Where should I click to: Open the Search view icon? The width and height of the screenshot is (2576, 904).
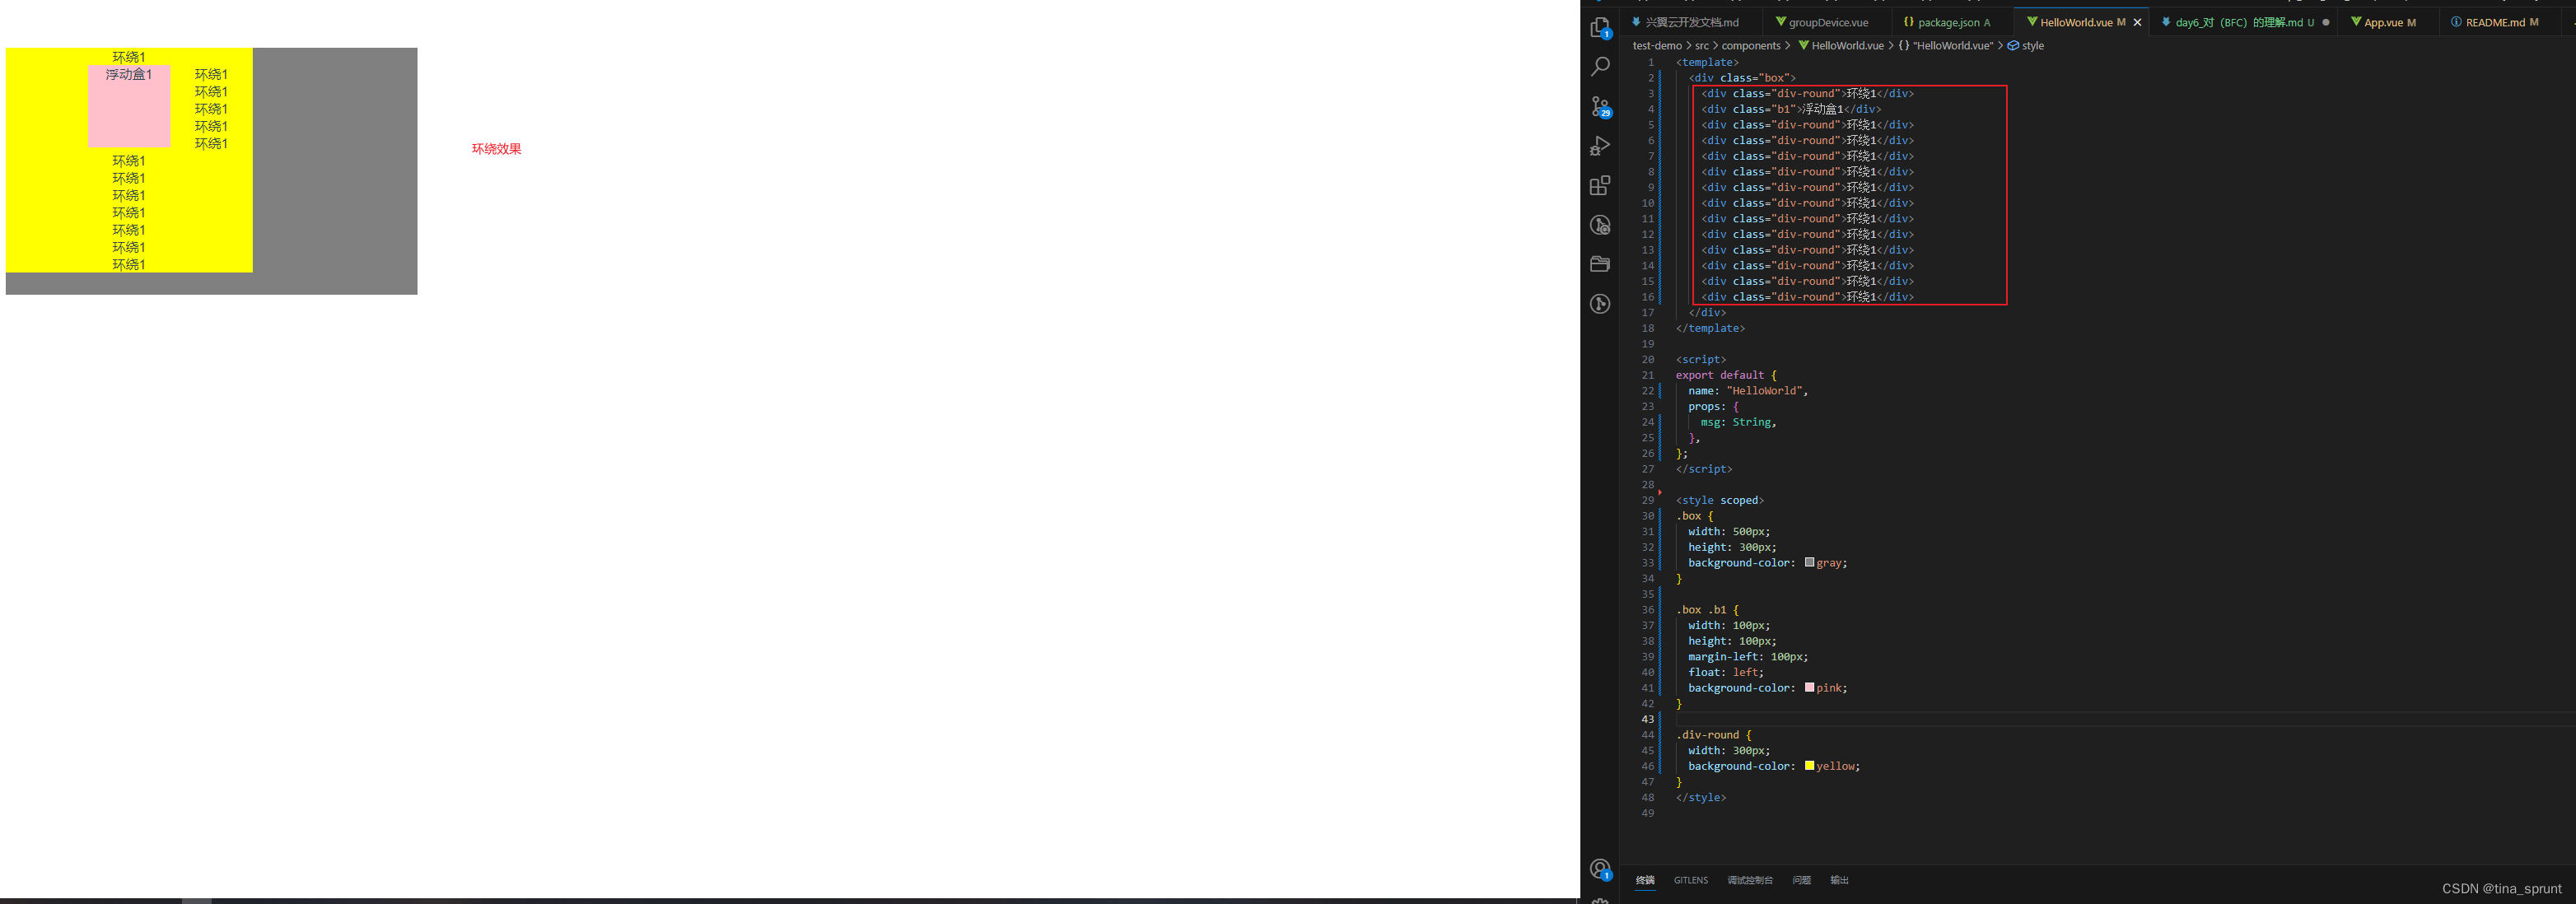pyautogui.click(x=1600, y=67)
